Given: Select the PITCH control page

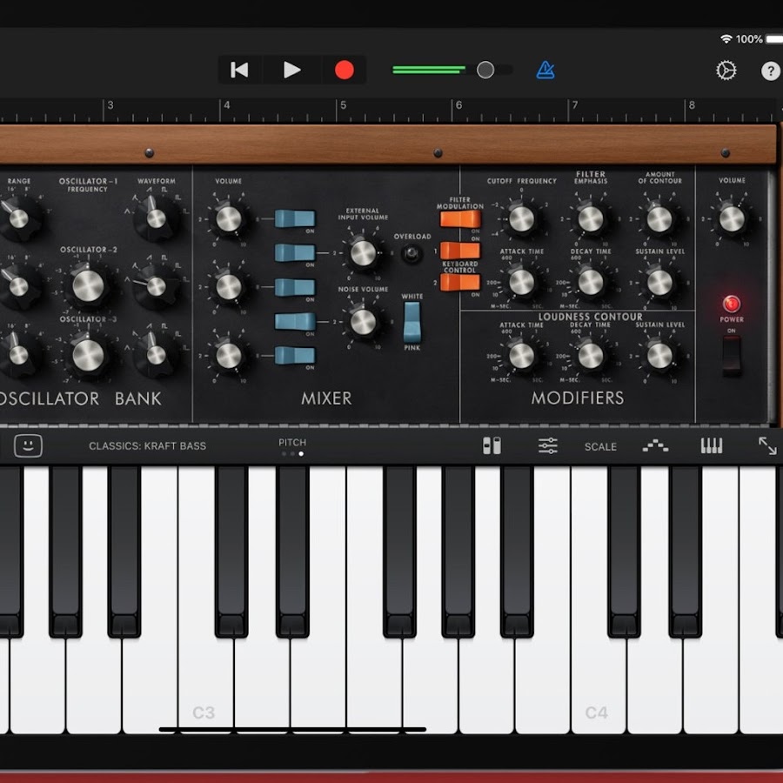Looking at the screenshot, I should point(292,446).
